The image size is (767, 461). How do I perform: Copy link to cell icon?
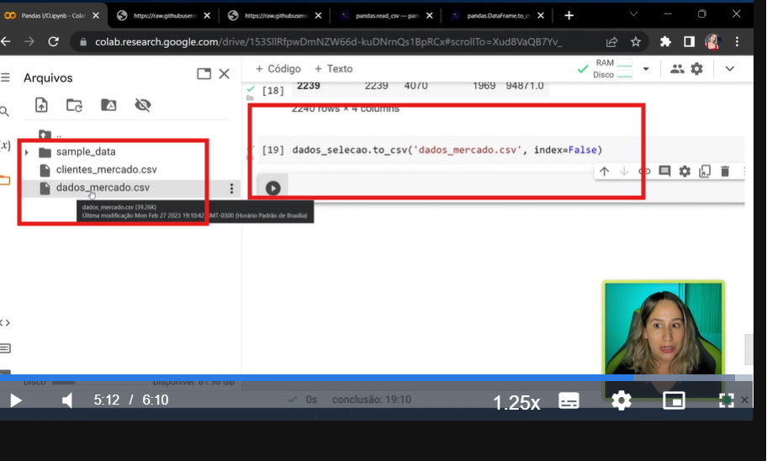point(644,172)
